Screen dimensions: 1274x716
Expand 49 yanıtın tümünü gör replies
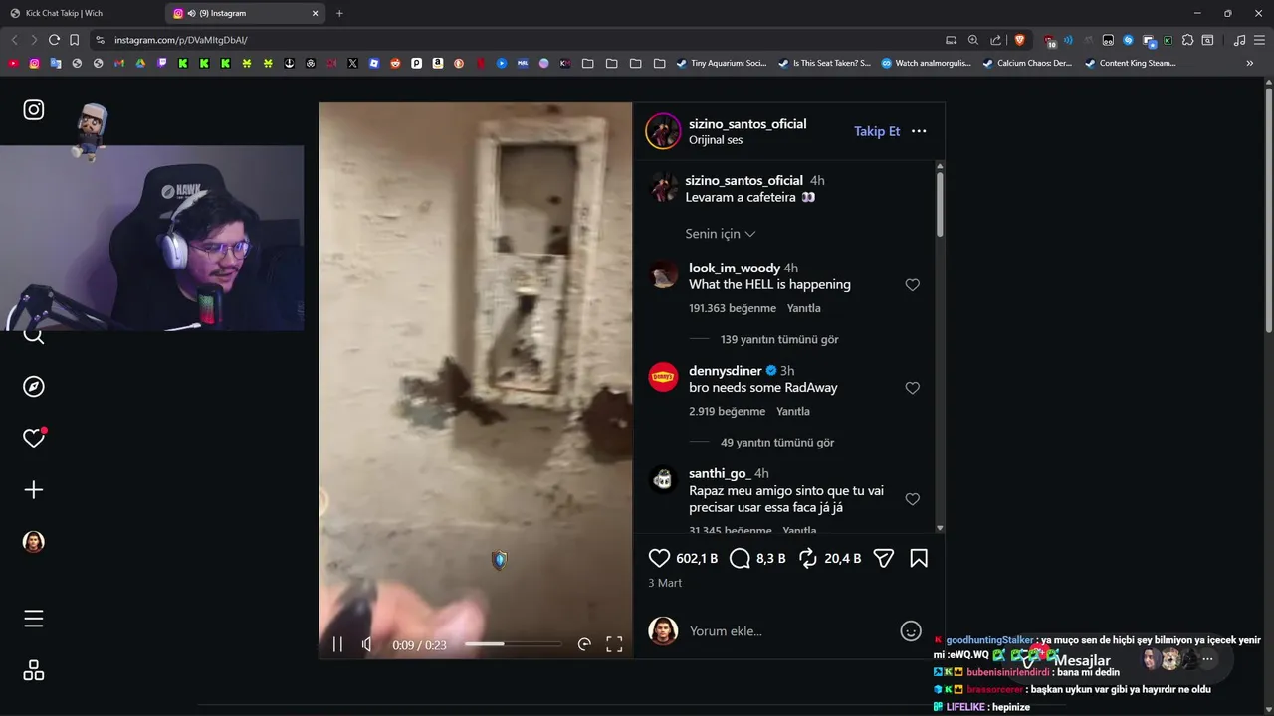pos(777,442)
